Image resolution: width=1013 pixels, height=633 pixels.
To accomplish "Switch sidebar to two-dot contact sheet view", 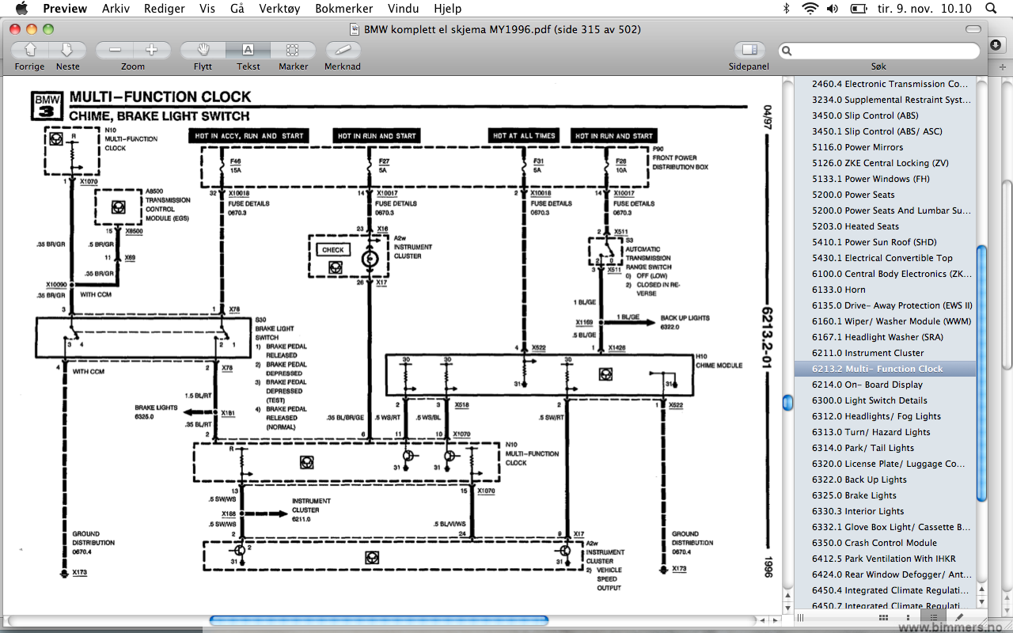I will 909,616.
